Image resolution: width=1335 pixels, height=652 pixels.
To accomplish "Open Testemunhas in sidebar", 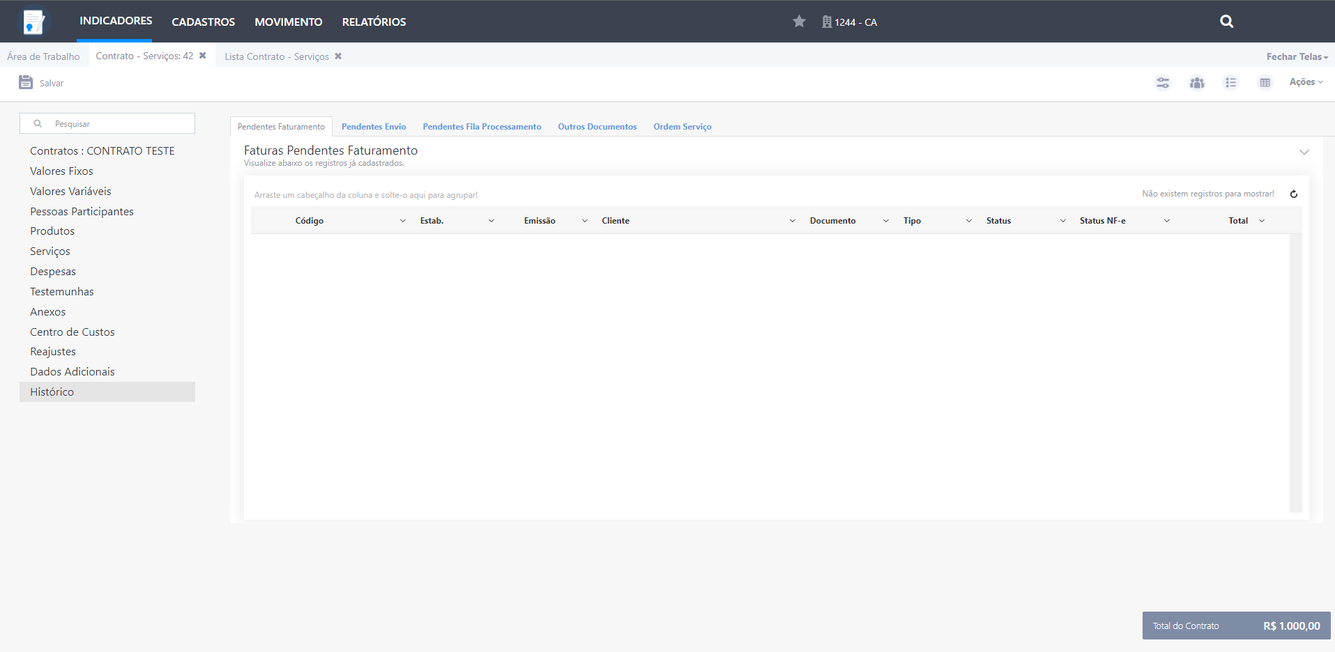I will click(62, 292).
